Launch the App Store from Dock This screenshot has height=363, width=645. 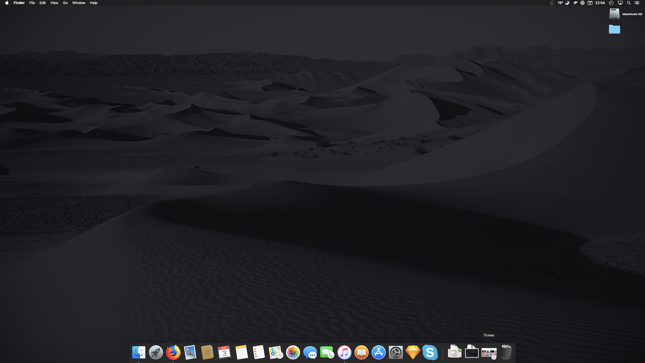[378, 352]
